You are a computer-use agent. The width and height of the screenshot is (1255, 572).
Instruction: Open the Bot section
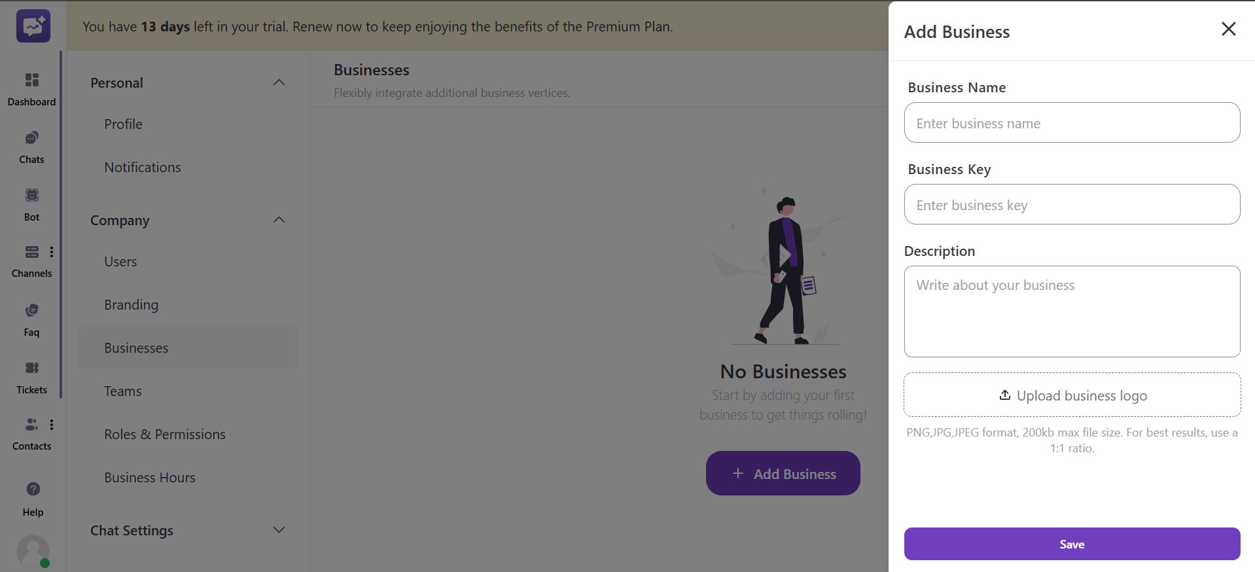(x=31, y=204)
